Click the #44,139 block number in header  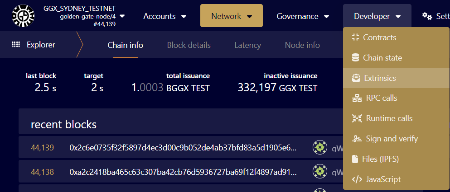[105, 24]
